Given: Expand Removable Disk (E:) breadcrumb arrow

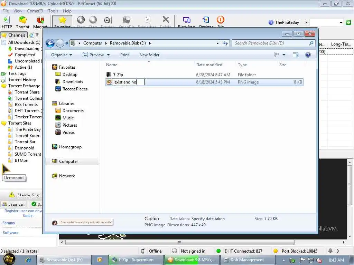Looking at the screenshot, I should coord(150,43).
